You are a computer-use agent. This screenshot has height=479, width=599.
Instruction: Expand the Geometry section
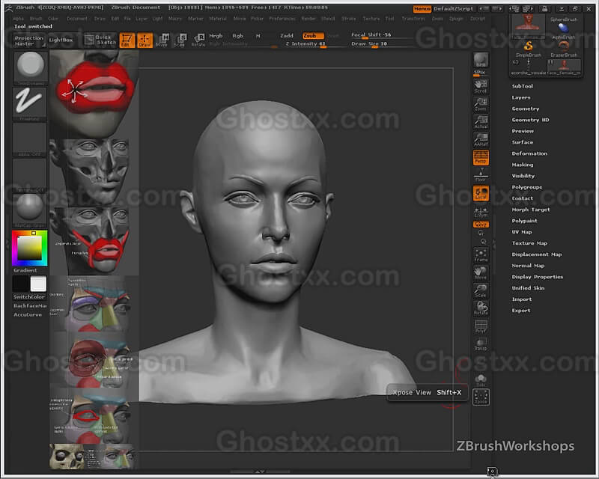pos(526,109)
